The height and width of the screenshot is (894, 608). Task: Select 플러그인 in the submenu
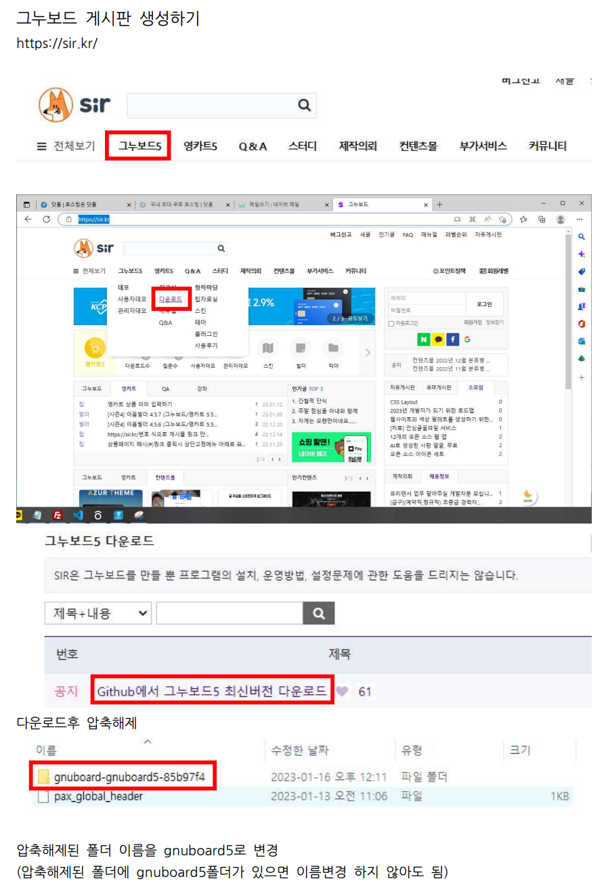(207, 334)
